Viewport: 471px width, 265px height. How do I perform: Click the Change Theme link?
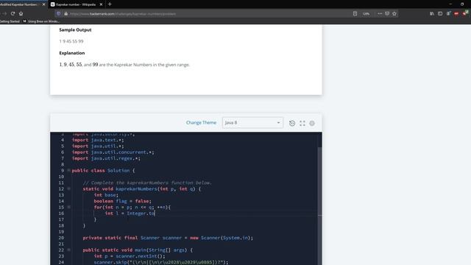point(201,123)
